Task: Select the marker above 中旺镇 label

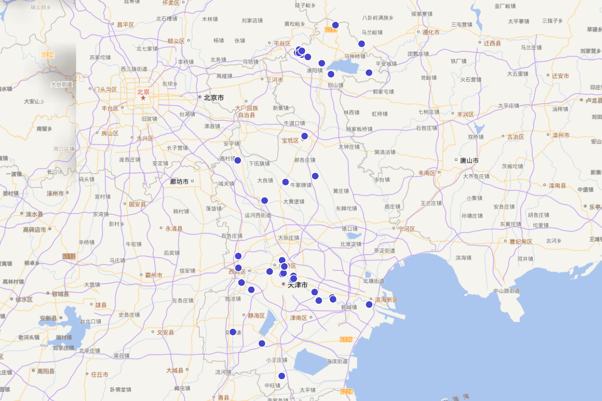Action: (281, 376)
